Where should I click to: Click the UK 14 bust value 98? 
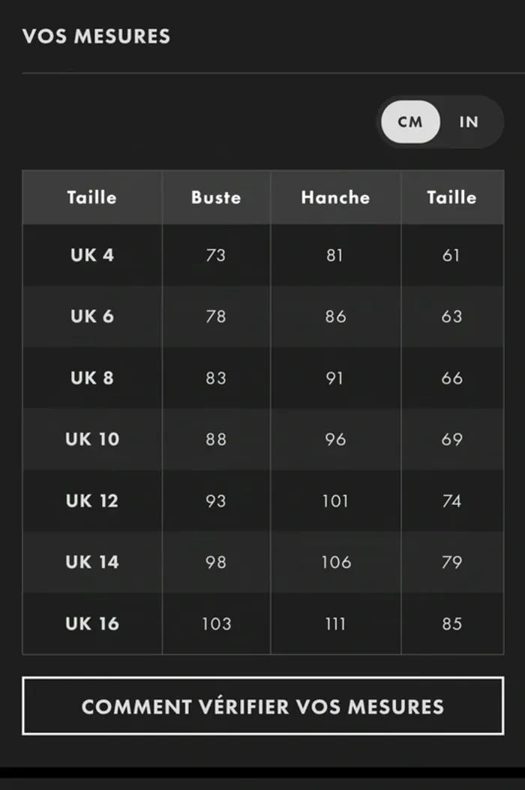(216, 563)
